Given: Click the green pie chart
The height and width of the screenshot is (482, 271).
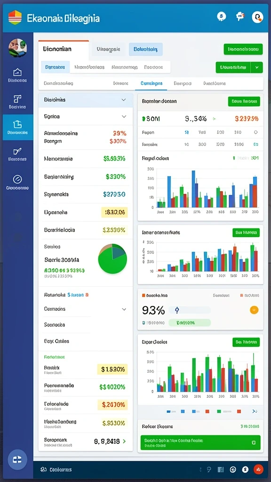Looking at the screenshot, I should (x=112, y=259).
